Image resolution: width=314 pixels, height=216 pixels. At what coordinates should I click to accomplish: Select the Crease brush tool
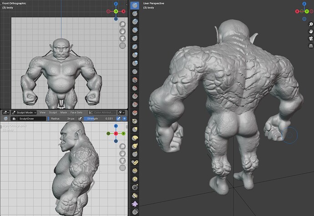135,72
